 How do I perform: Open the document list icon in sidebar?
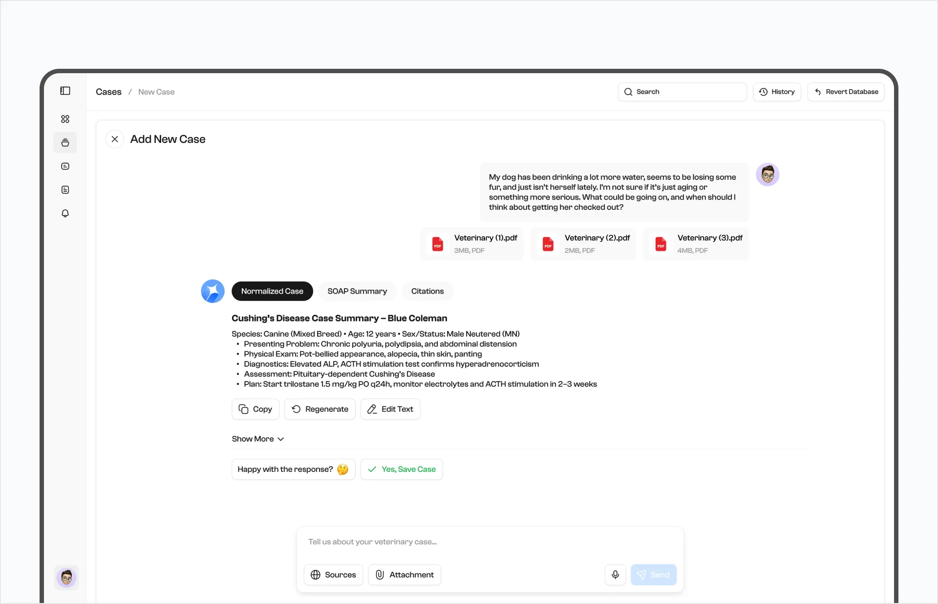[x=65, y=190]
